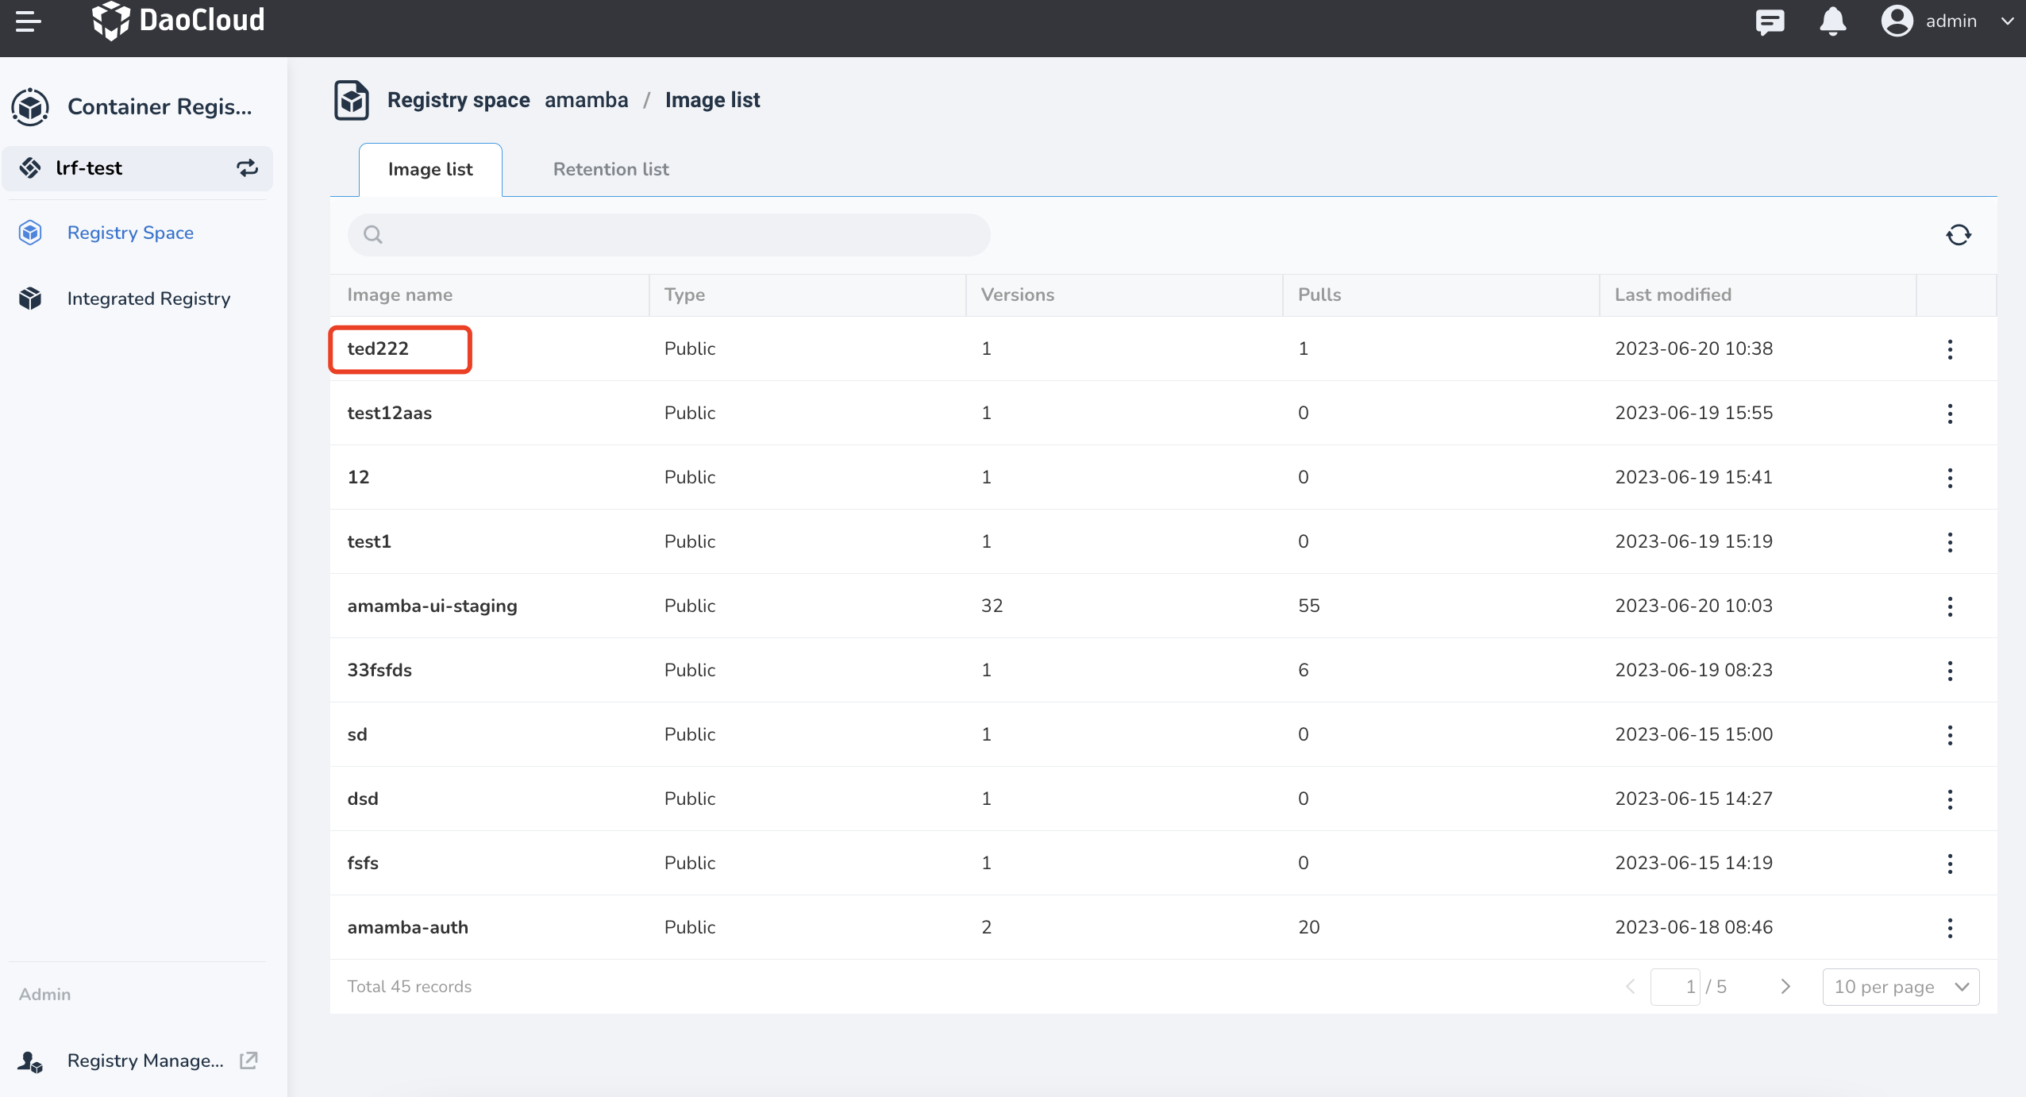
Task: Click the admin user avatar icon
Action: pyautogui.click(x=1897, y=21)
